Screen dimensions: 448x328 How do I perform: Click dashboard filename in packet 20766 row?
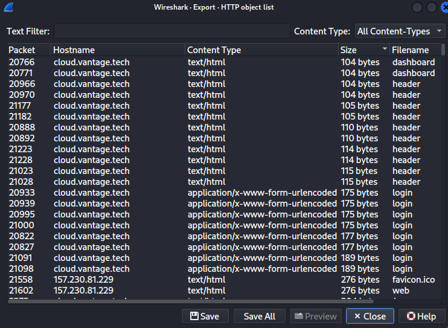coord(414,62)
